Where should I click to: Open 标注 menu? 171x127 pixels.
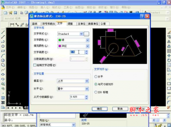91,7
